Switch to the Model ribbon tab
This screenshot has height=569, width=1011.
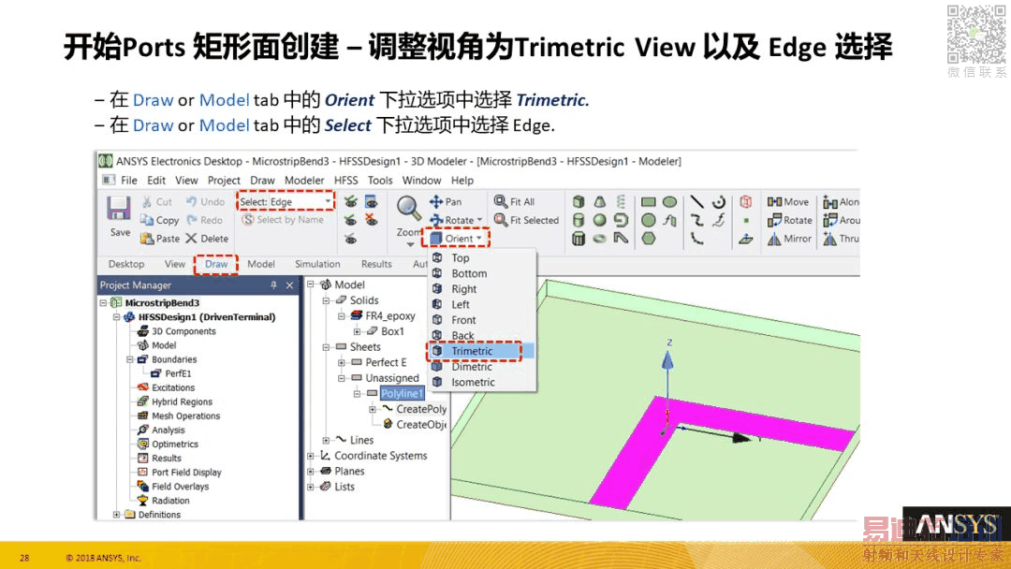(261, 264)
